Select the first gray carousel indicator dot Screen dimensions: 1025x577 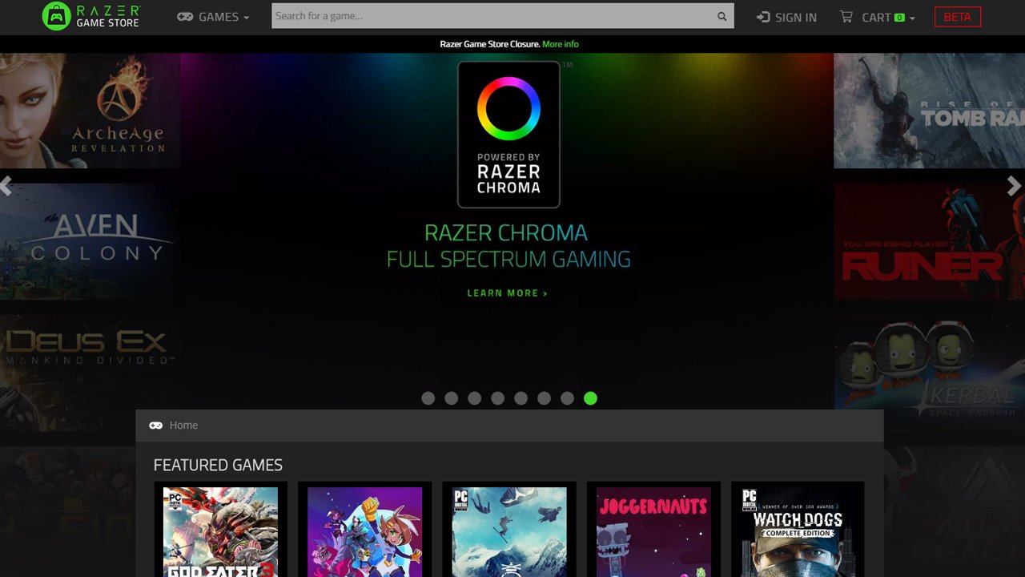(x=428, y=397)
